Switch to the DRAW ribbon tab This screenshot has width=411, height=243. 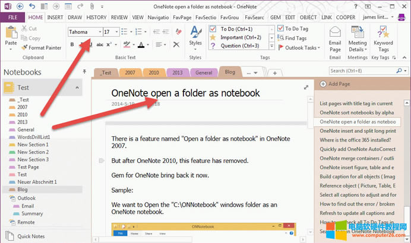(x=75, y=17)
